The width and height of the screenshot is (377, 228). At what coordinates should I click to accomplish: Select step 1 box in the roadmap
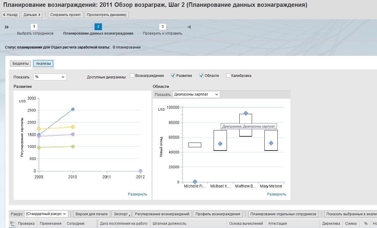point(34,27)
